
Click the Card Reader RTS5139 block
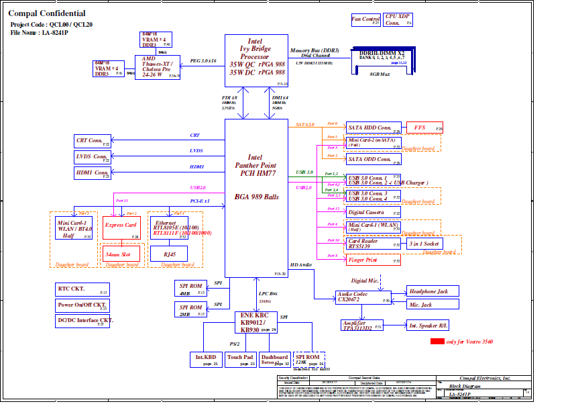point(374,244)
